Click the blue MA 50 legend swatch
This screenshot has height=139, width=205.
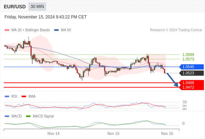56,30
